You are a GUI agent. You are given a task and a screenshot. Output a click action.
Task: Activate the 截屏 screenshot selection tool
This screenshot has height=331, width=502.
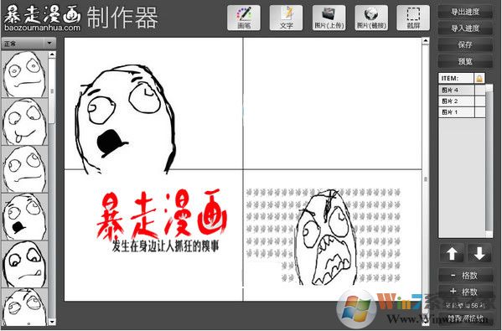click(x=413, y=18)
